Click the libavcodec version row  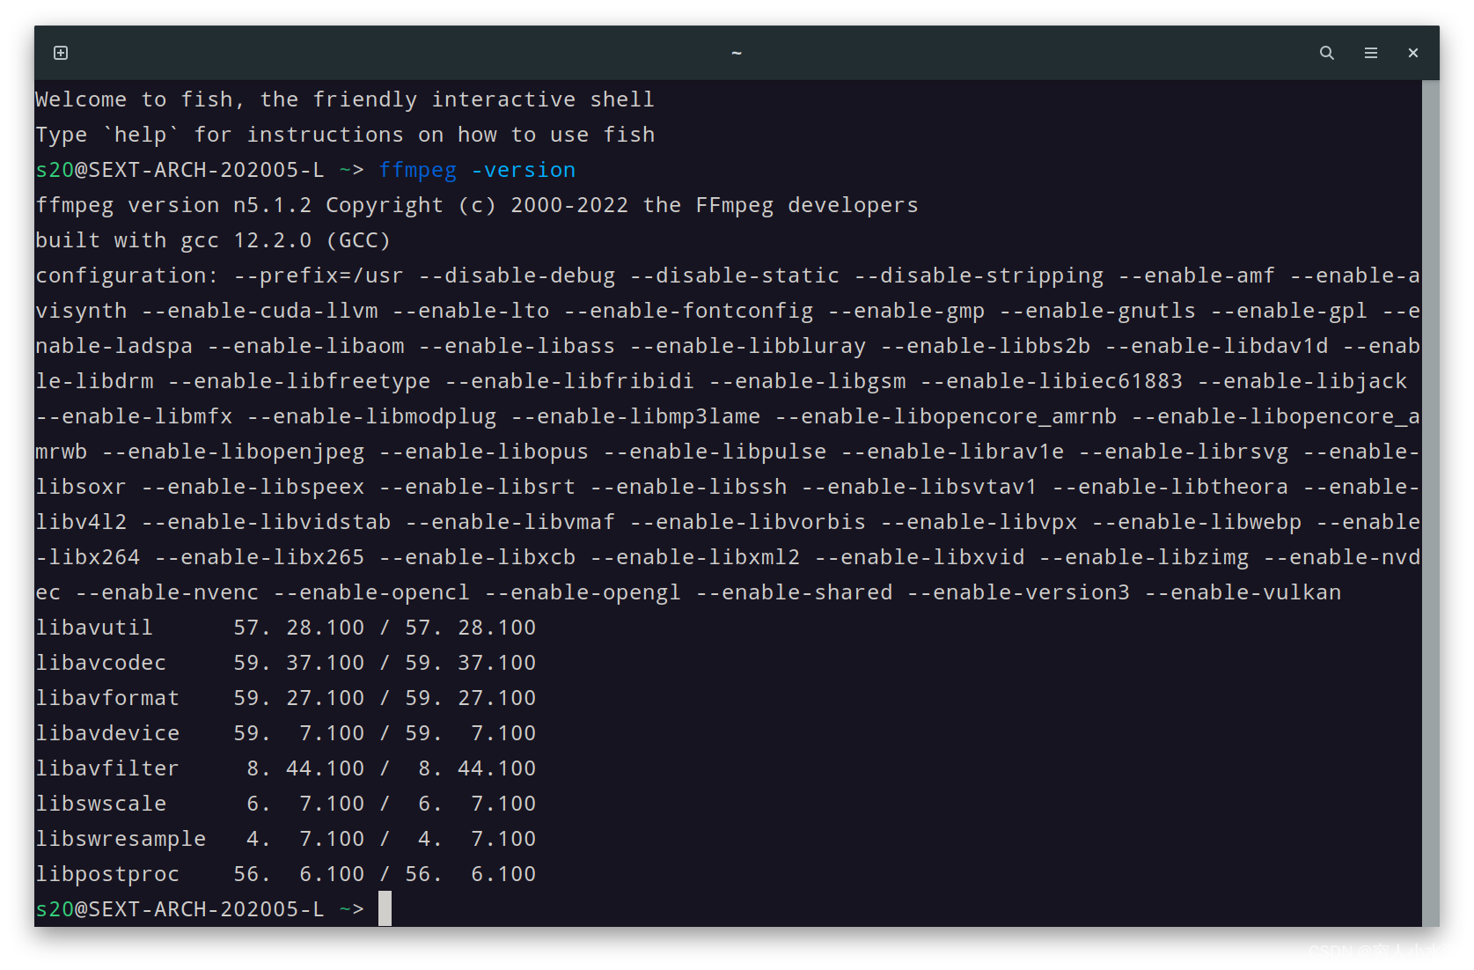[285, 663]
